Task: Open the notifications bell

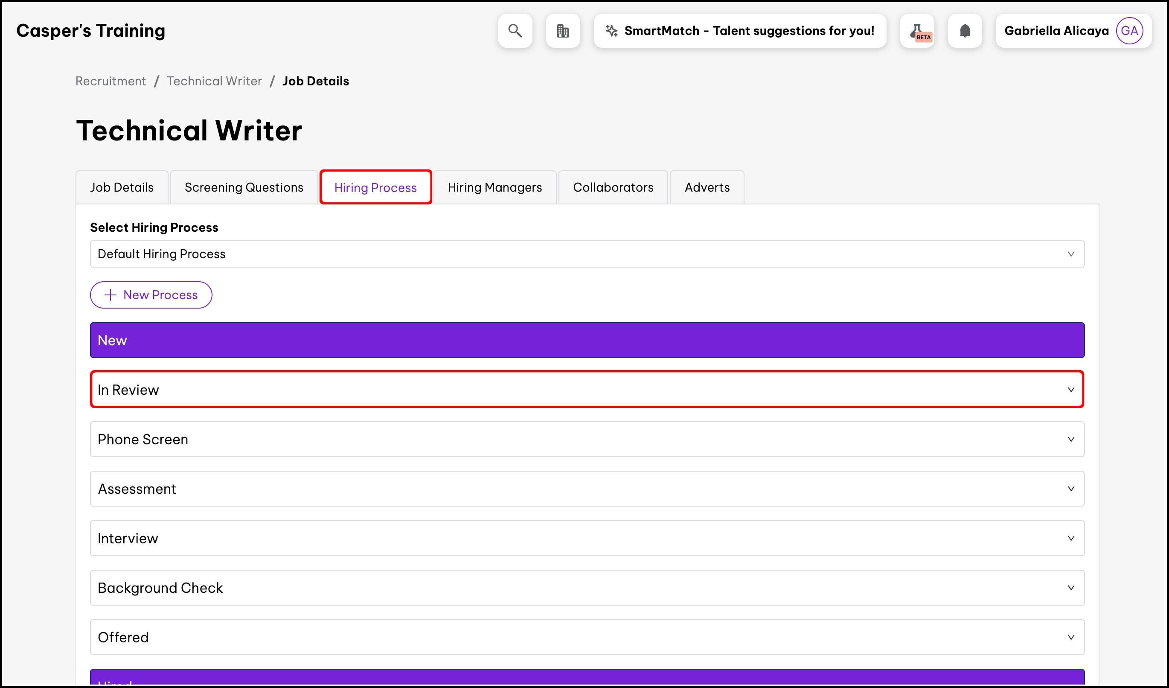Action: point(965,31)
